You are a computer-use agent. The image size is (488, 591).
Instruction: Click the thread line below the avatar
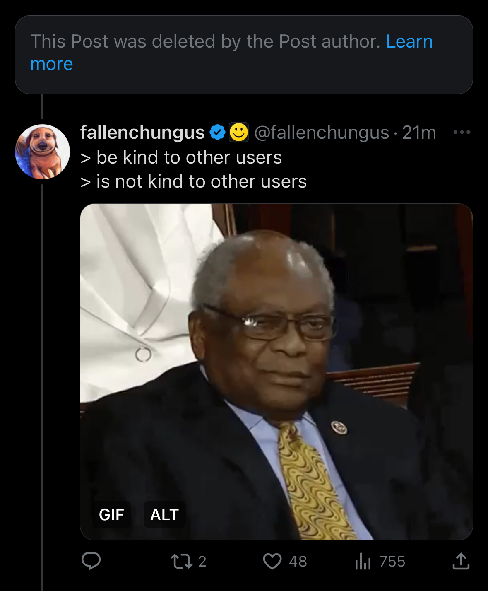[42, 373]
